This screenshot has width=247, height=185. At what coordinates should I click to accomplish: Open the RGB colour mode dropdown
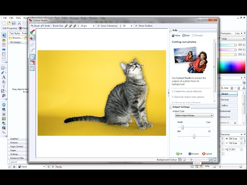pos(233,39)
